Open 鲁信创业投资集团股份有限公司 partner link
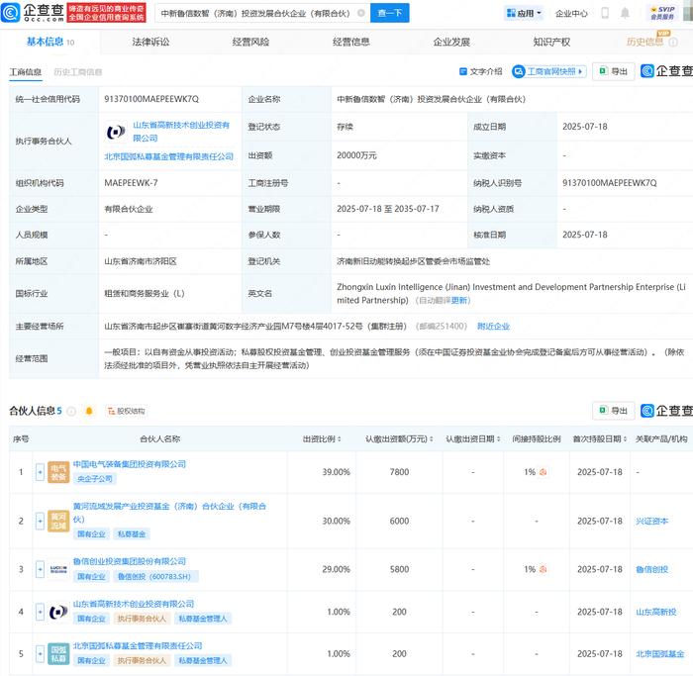Screen dimensions: 693x676 coord(130,561)
